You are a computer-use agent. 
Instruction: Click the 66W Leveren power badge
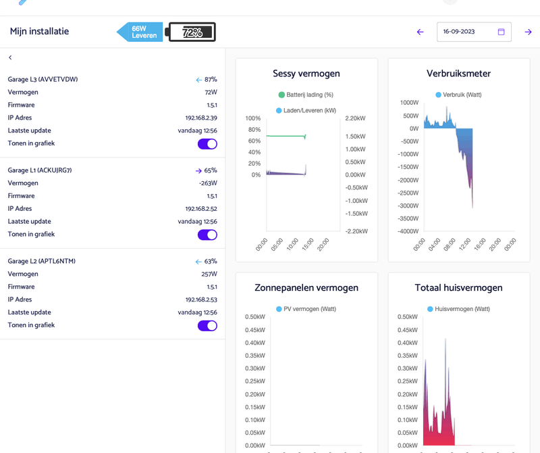pos(140,32)
